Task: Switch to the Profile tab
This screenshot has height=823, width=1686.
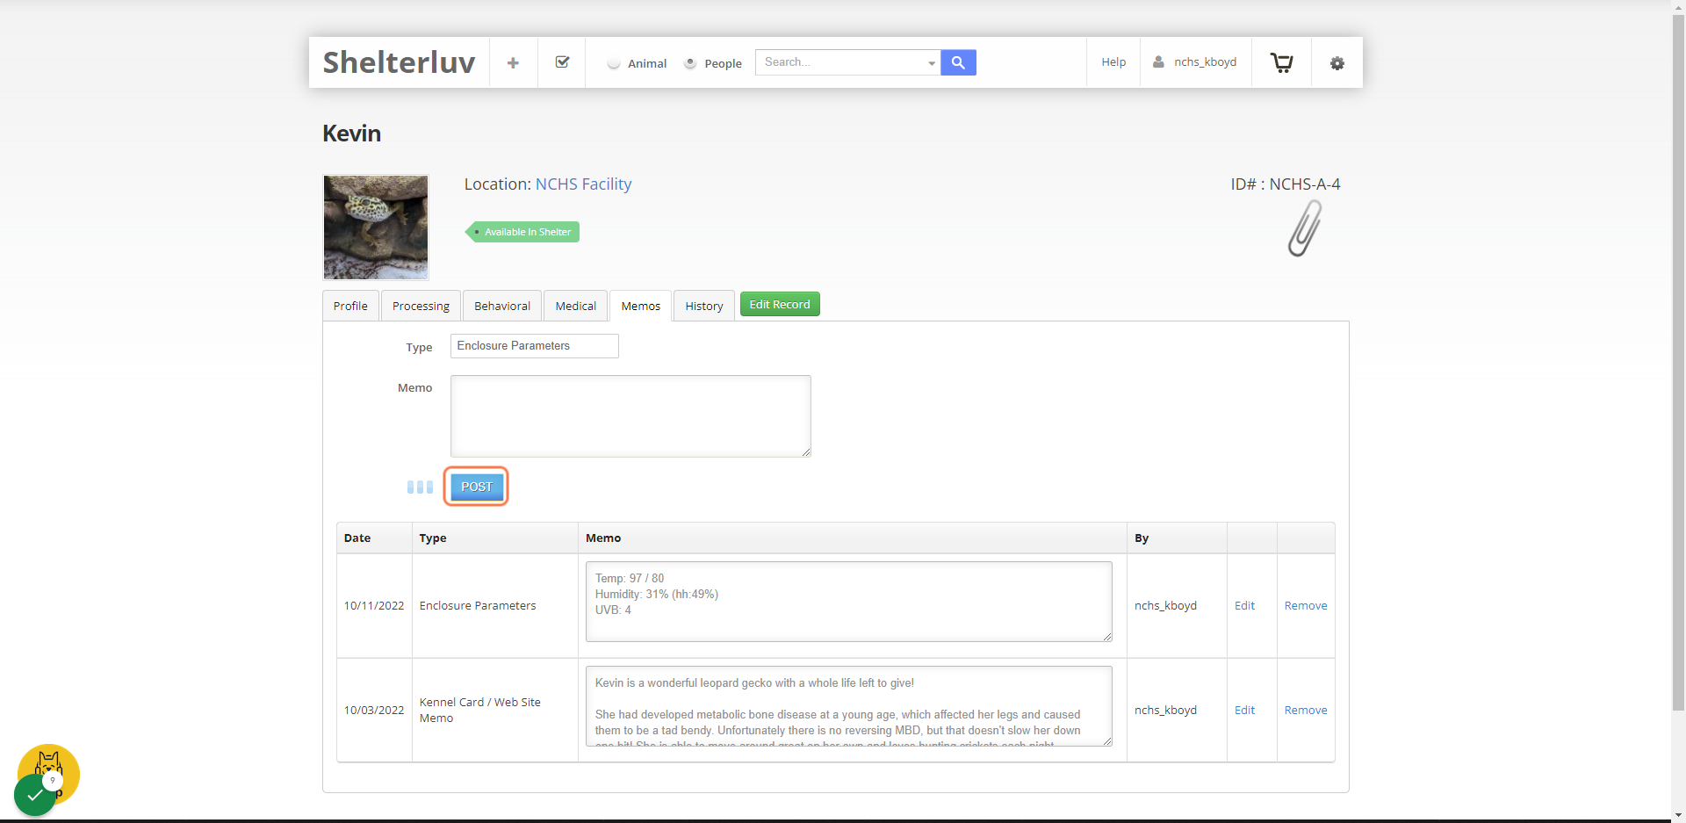Action: coord(350,306)
